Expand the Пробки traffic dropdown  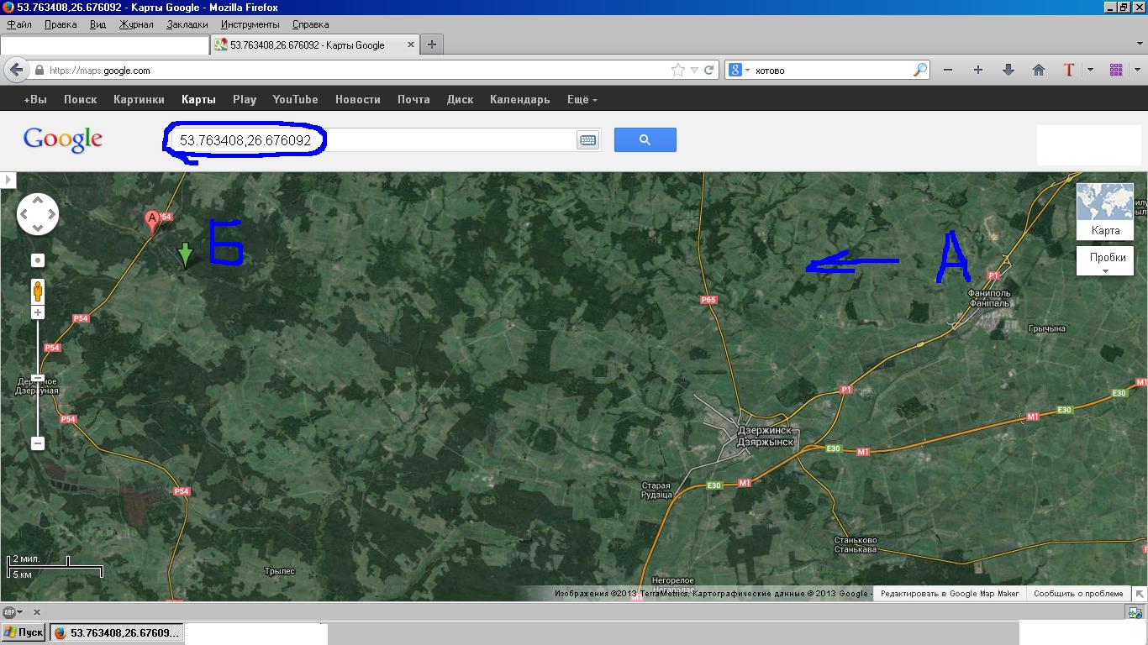point(1105,261)
